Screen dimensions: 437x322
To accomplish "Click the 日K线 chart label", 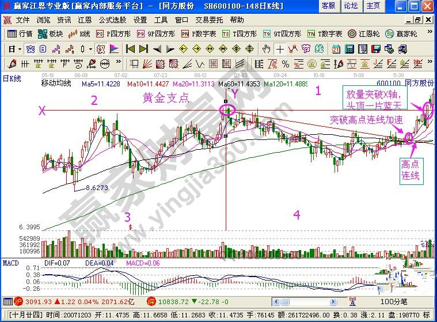I will [x=12, y=79].
